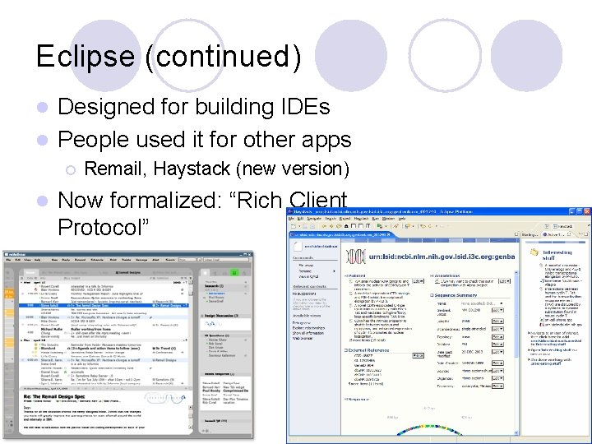Viewport: 592px width, 444px height.
Task: Open the Project menu in Haystack window
Action: (x=345, y=218)
